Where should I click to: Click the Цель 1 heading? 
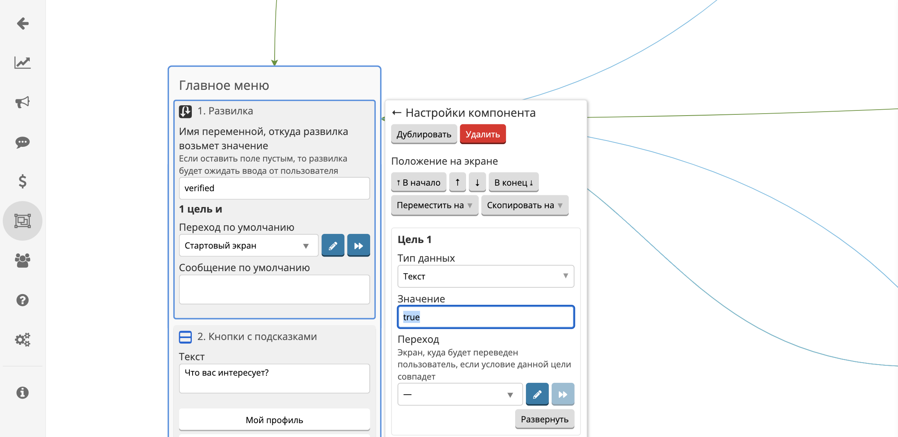point(415,239)
